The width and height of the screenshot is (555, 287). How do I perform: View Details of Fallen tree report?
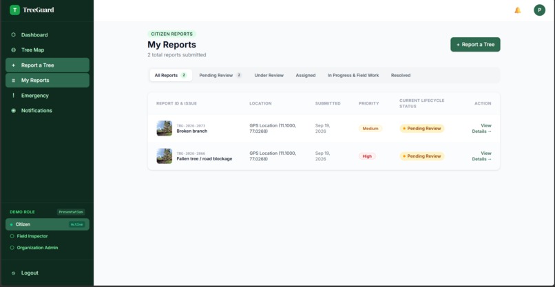(482, 156)
